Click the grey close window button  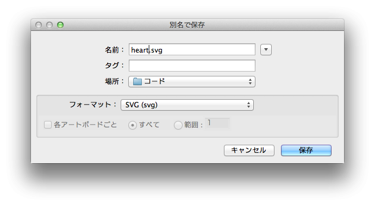click(39, 25)
